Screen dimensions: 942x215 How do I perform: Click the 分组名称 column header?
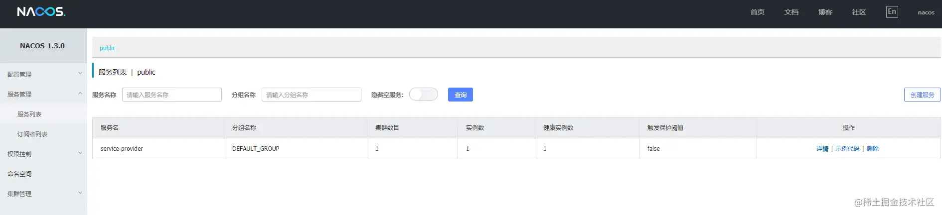[296, 128]
